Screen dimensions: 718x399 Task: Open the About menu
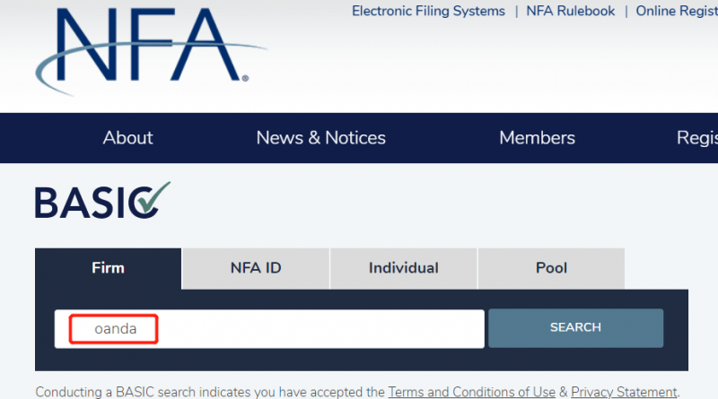point(127,138)
